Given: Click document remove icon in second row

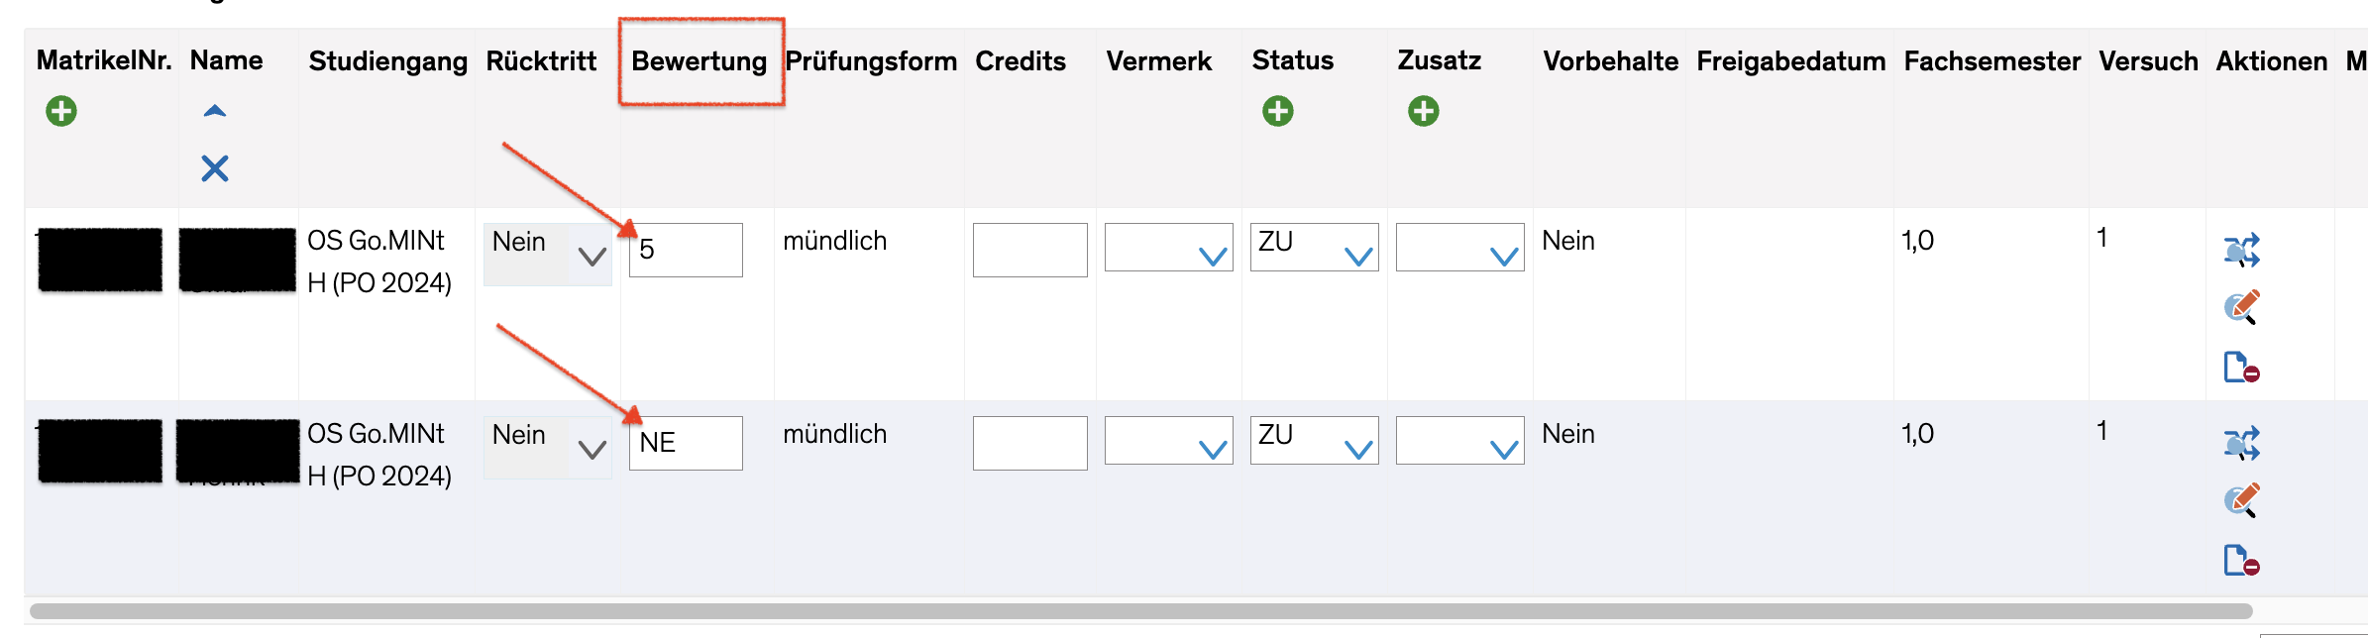Looking at the screenshot, I should (x=2240, y=560).
